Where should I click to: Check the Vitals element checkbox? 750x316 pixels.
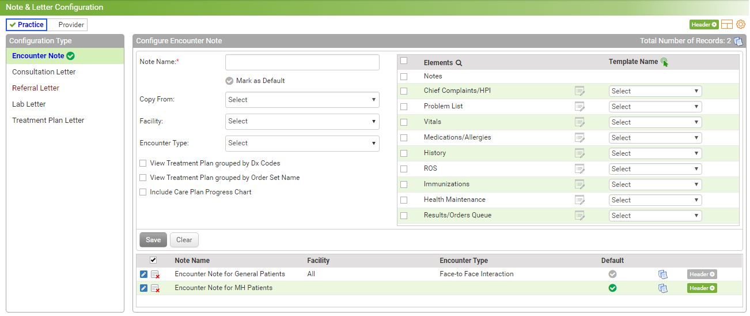(x=404, y=122)
